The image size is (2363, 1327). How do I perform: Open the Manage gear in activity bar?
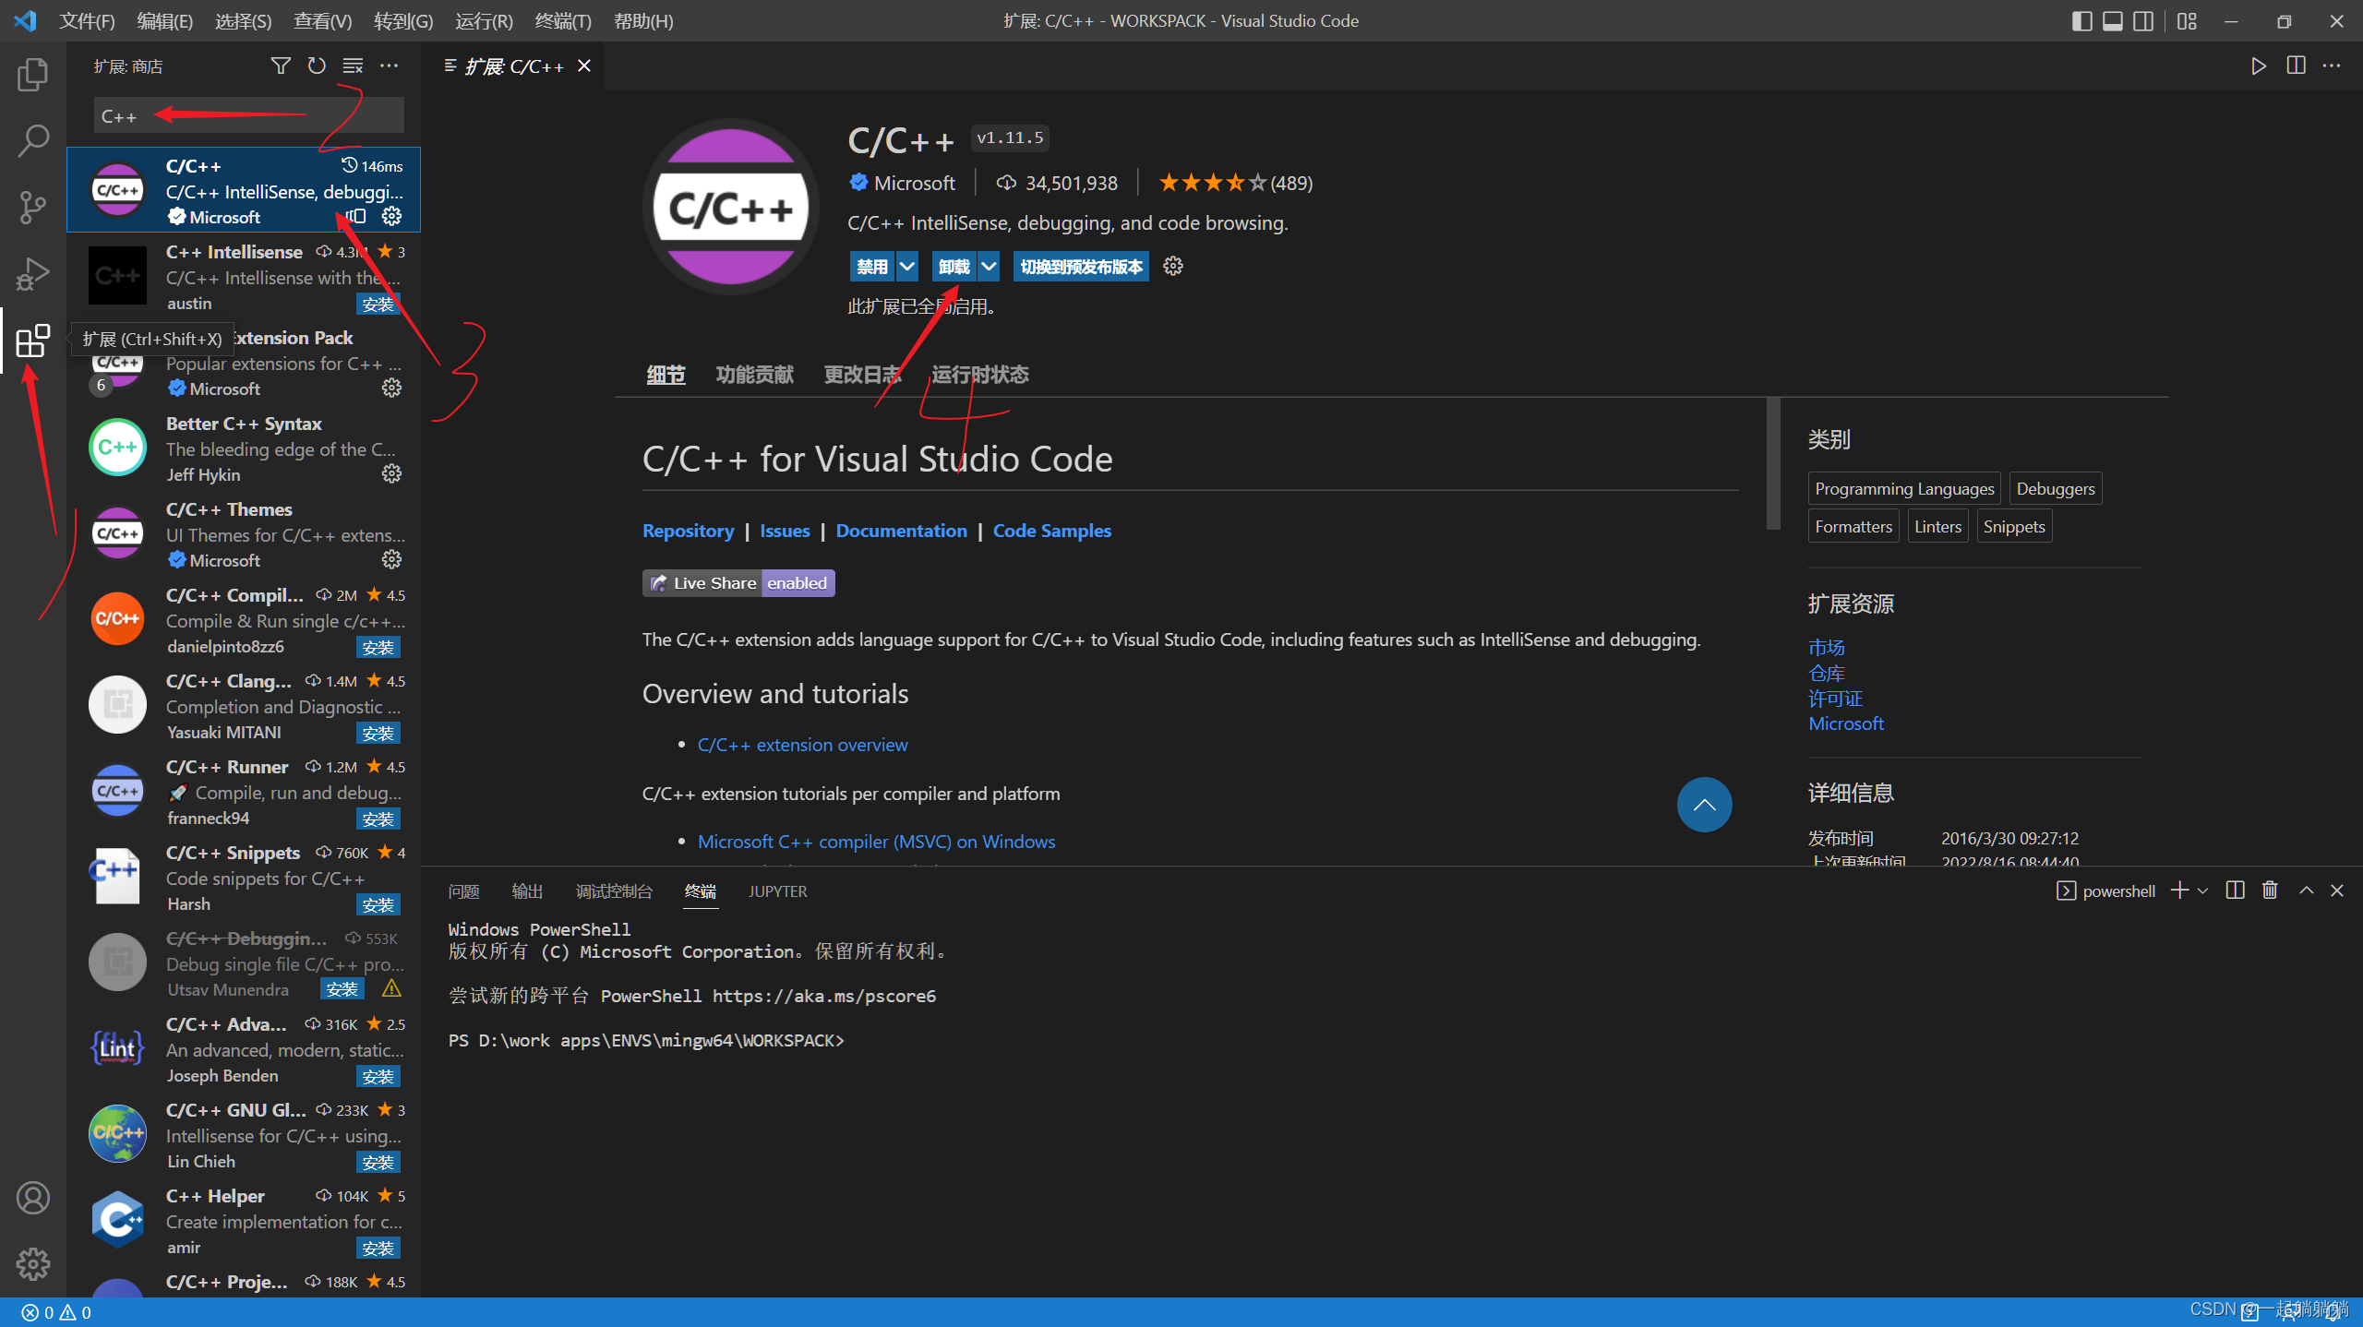click(33, 1263)
